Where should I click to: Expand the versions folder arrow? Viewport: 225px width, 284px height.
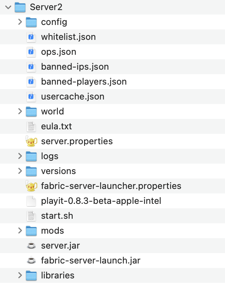pos(20,171)
